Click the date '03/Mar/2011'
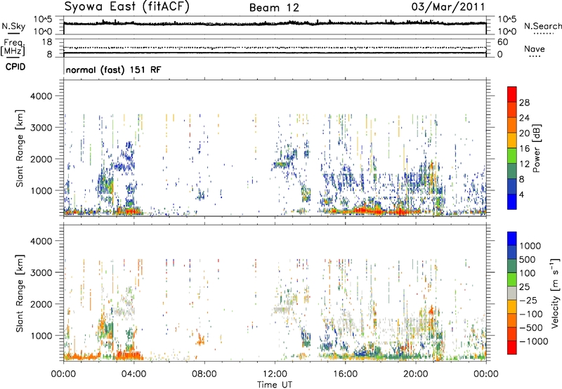 [x=448, y=7]
